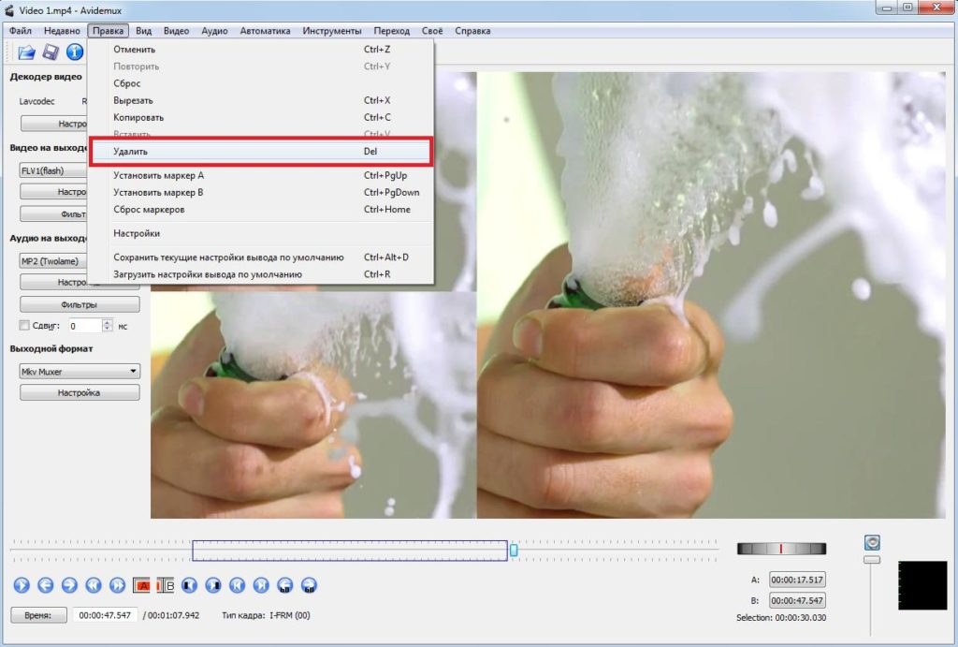Click the audio Фильтры button
Viewport: 958px width, 647px height.
(80, 304)
